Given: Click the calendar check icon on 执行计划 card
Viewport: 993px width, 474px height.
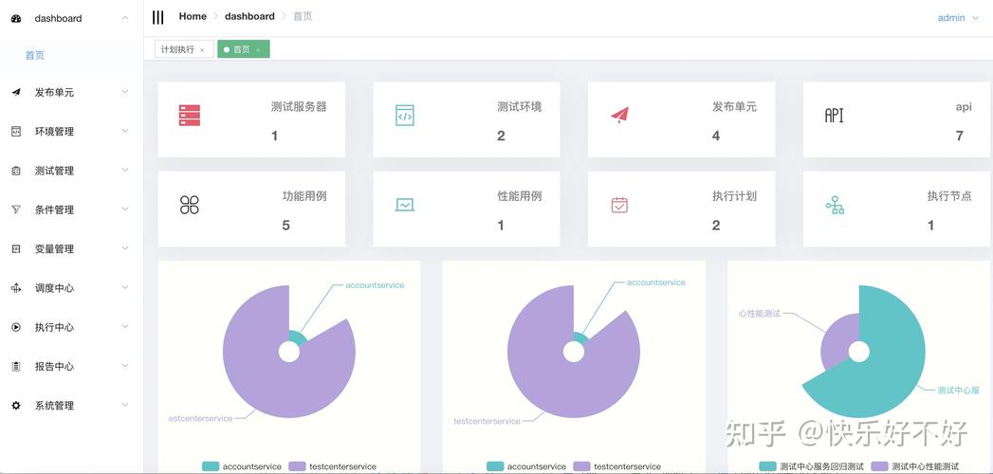Looking at the screenshot, I should coord(619,205).
